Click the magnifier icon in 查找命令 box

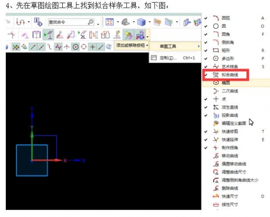click(91, 22)
